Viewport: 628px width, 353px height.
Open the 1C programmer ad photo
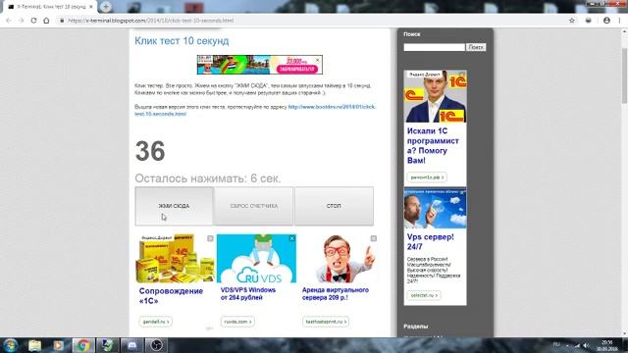click(436, 96)
